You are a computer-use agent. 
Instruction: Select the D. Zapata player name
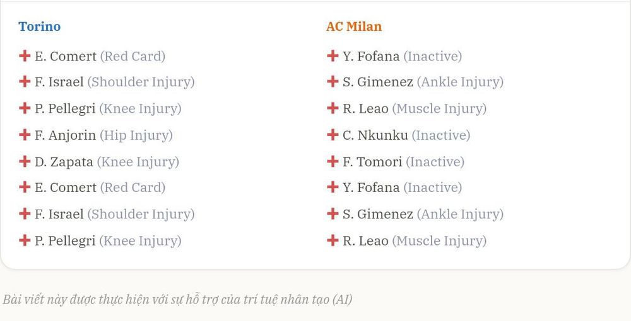pos(64,162)
